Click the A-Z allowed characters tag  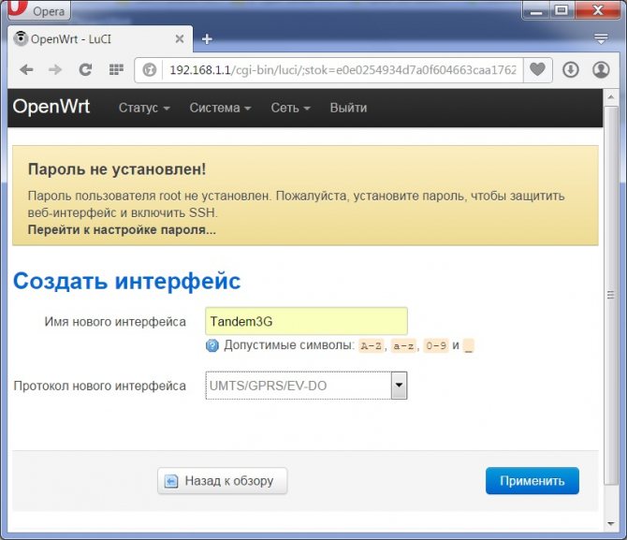(372, 345)
